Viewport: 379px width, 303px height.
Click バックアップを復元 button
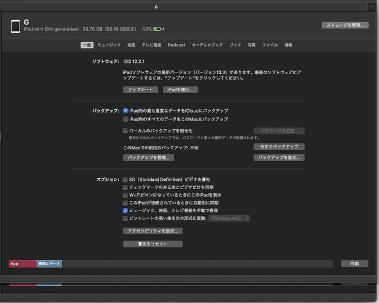point(279,158)
